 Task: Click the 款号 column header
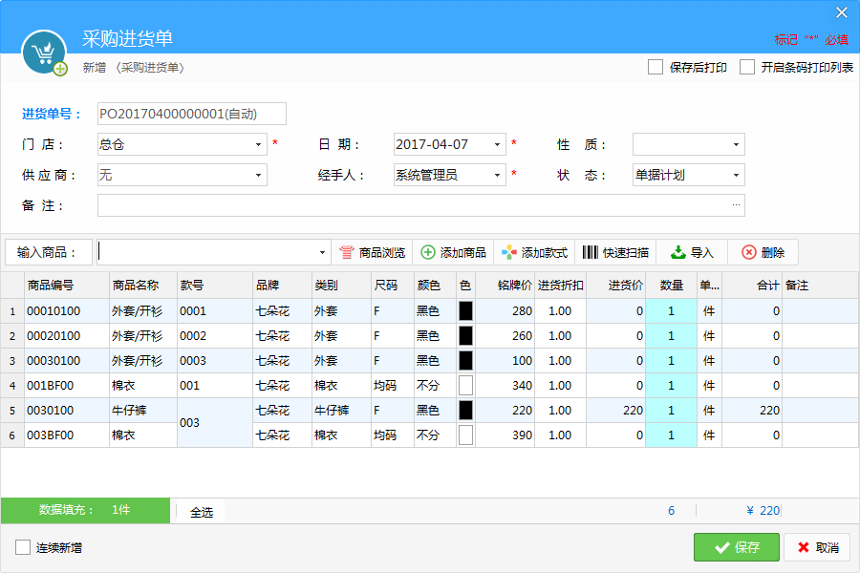215,286
